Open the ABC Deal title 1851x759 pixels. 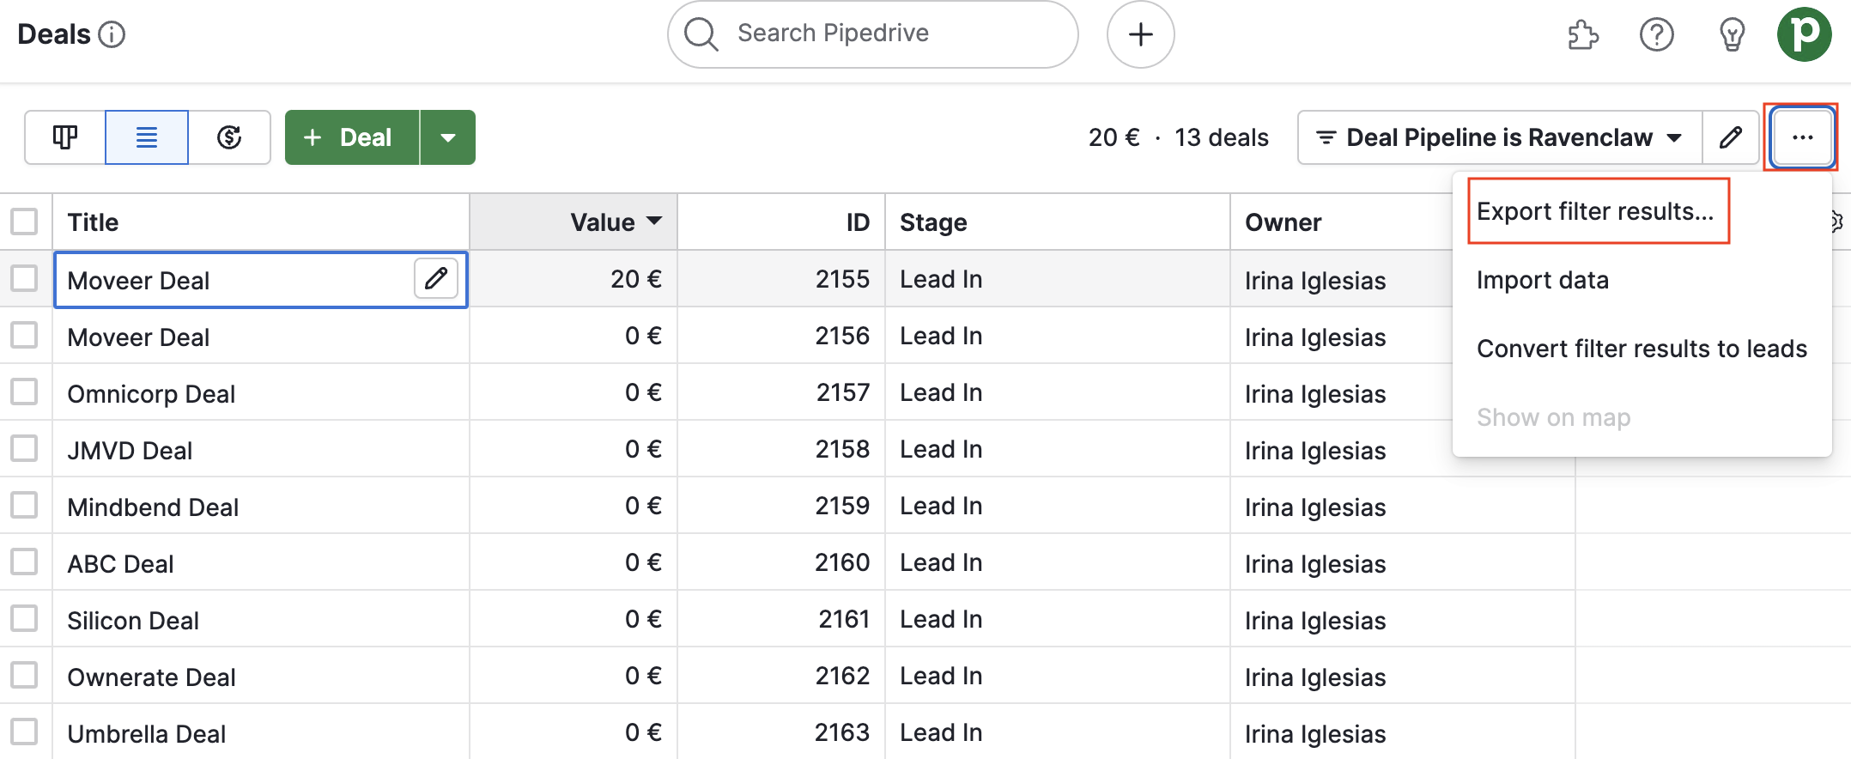[120, 564]
